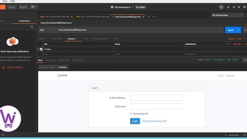This screenshot has height=139, width=247.
Task: Switch response view to Pretty
Action: pos(43,67)
